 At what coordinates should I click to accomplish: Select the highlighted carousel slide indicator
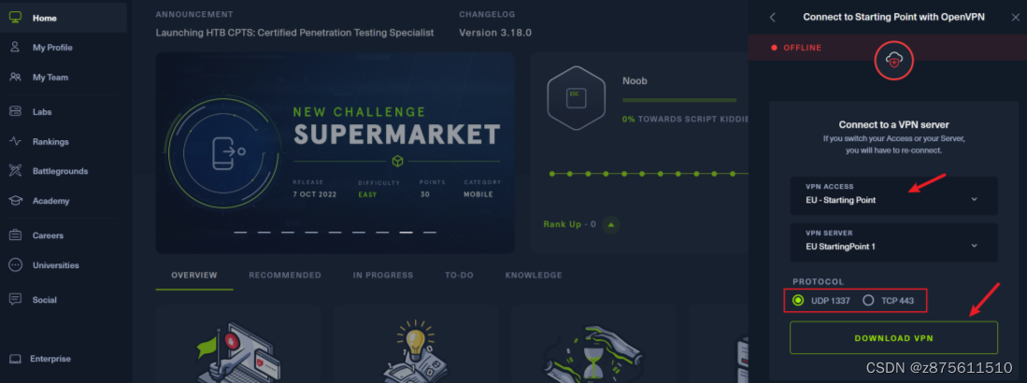(x=407, y=233)
